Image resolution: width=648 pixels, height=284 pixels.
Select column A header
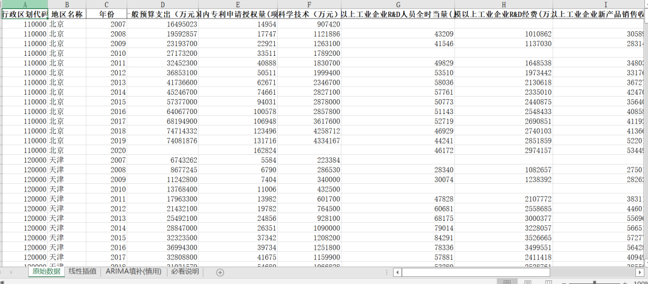point(25,5)
